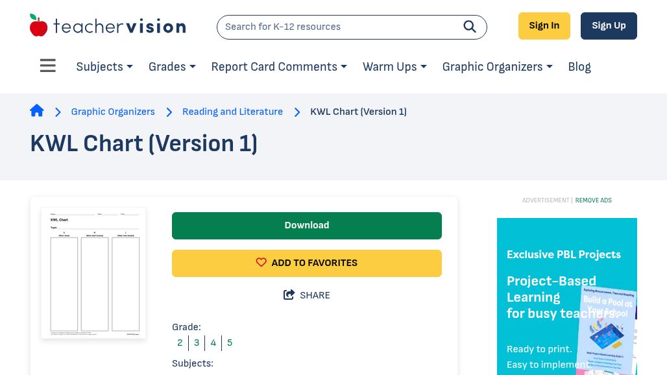Go to home via breadcrumb house icon
The height and width of the screenshot is (375, 667).
[x=37, y=111]
